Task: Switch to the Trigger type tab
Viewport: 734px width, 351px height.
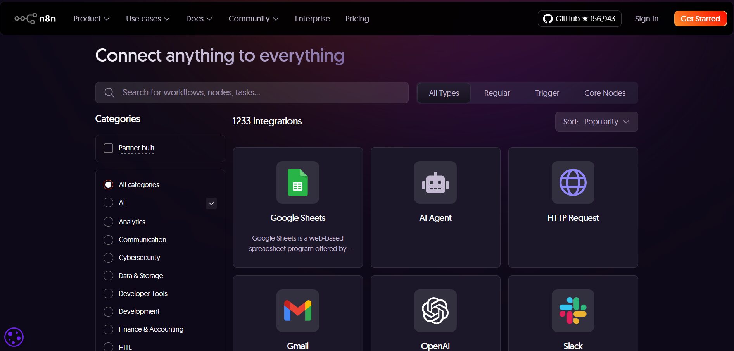Action: click(x=547, y=93)
